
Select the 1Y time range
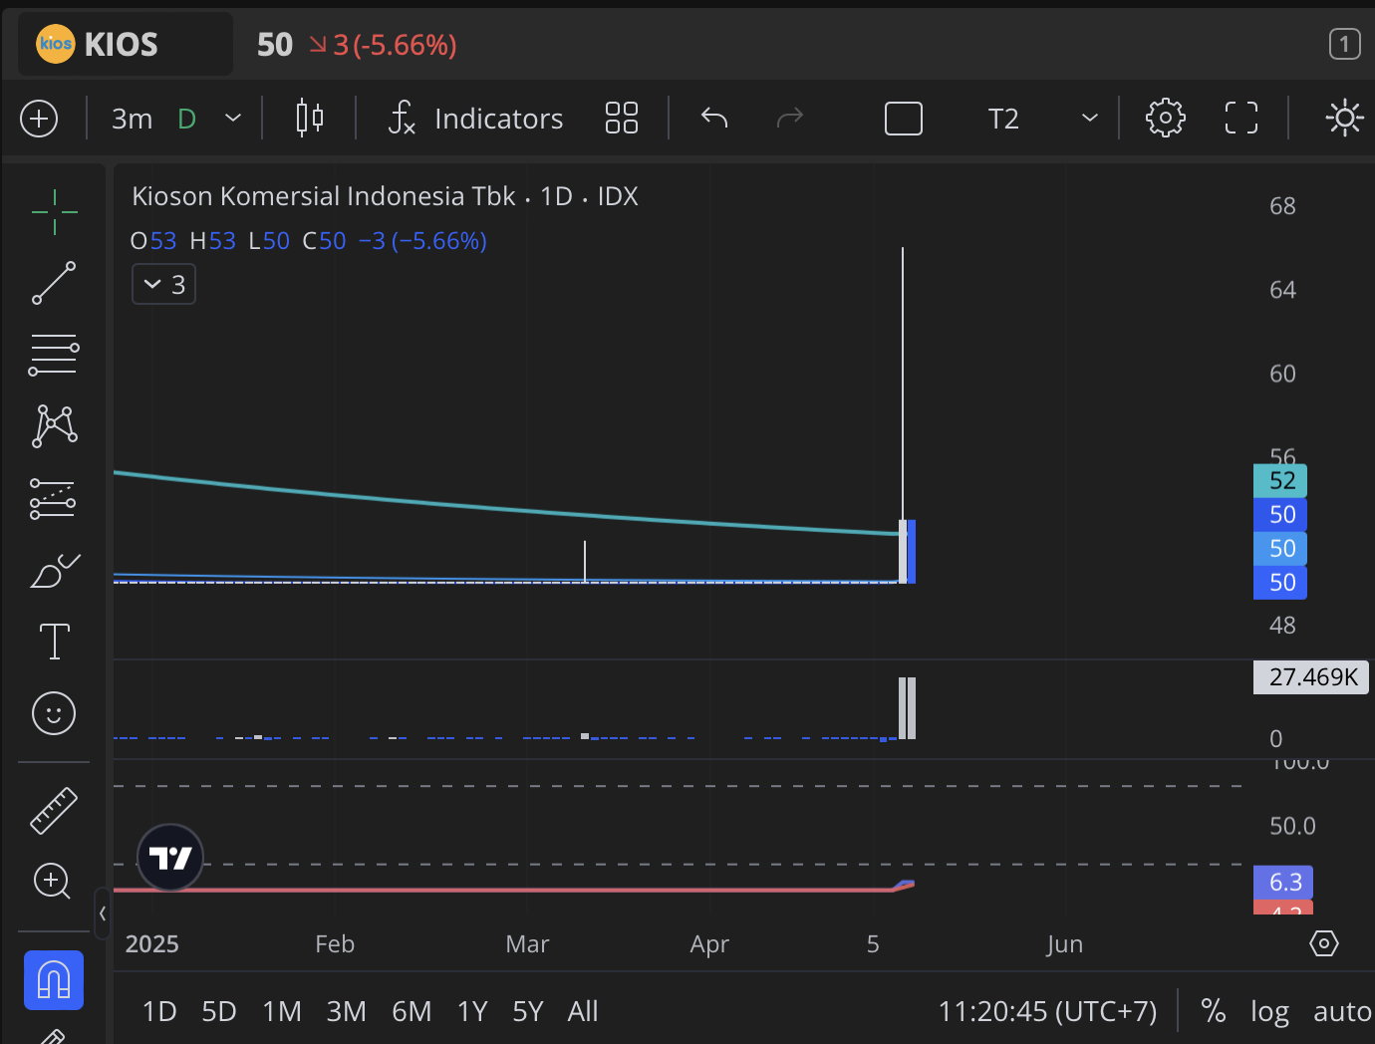click(472, 1011)
